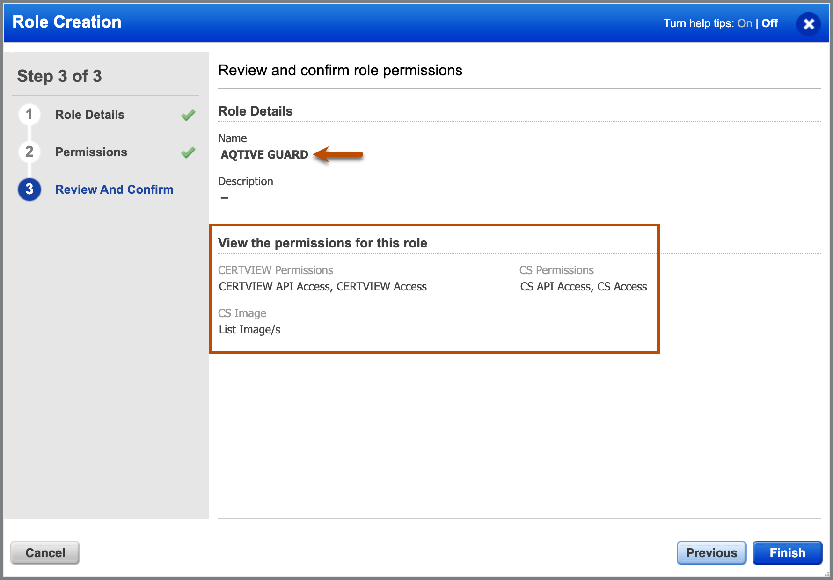Turn help tips Off
Image resolution: width=833 pixels, height=580 pixels.
(769, 23)
